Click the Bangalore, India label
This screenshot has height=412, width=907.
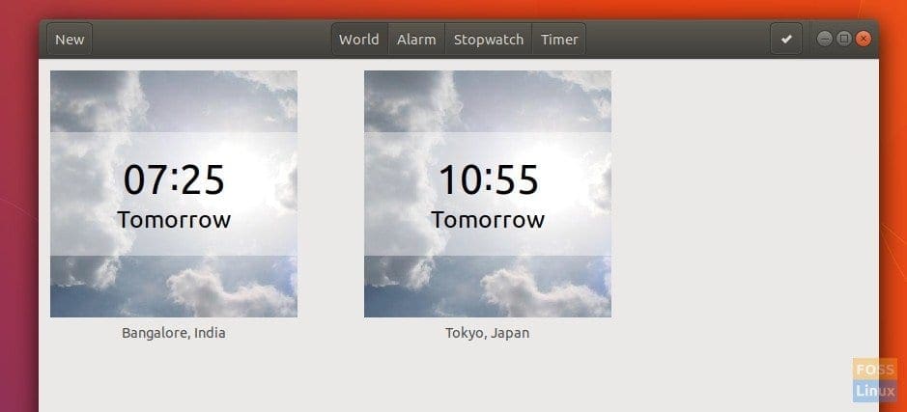tap(174, 334)
